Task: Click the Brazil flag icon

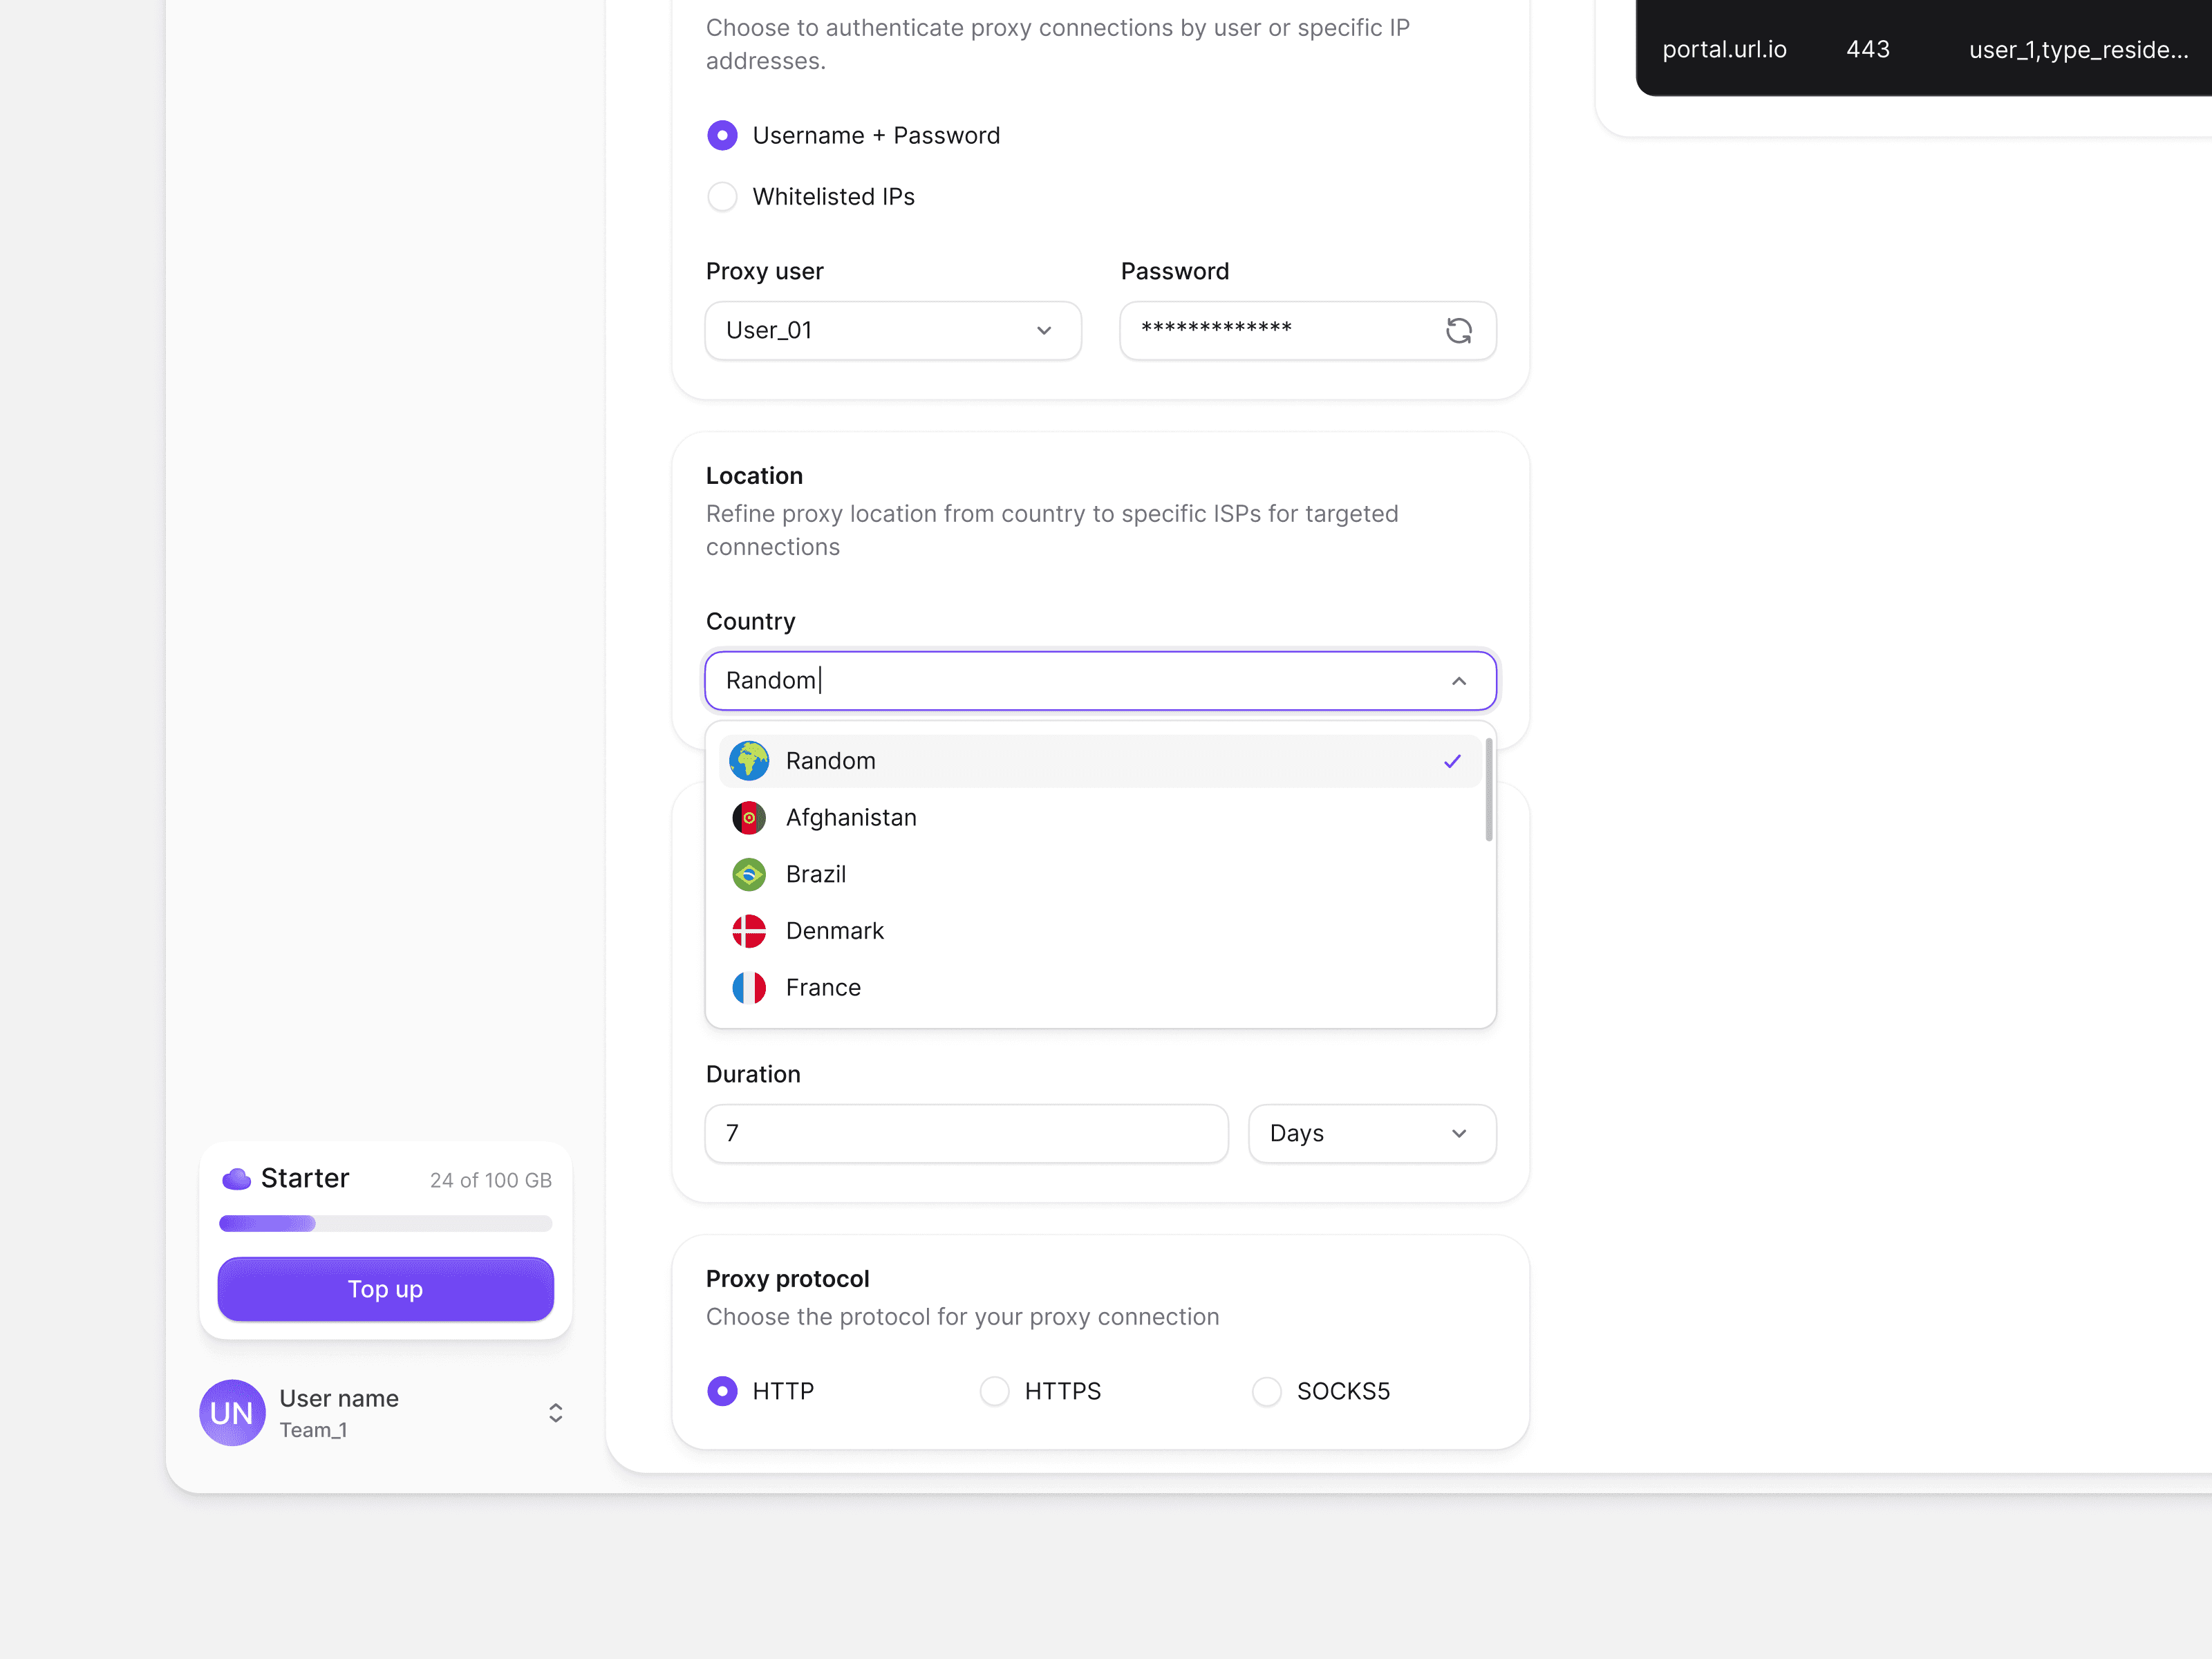Action: click(748, 874)
